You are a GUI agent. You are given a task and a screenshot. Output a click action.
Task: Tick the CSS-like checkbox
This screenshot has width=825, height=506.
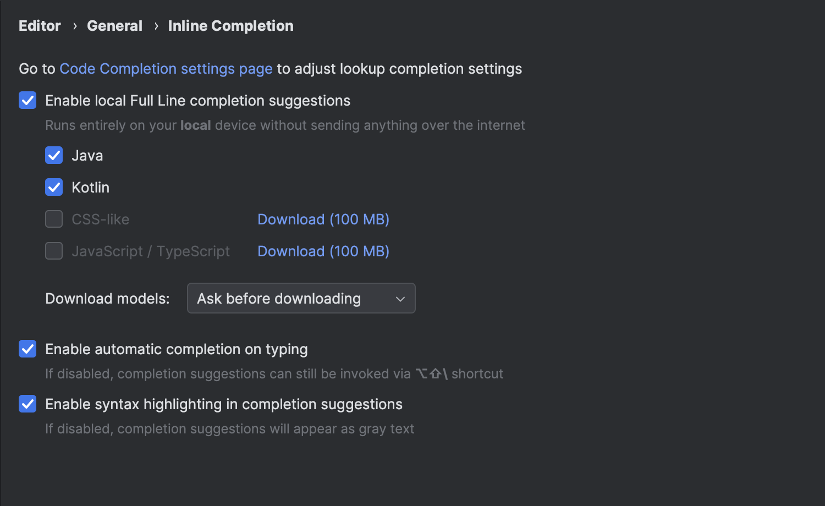pyautogui.click(x=54, y=219)
